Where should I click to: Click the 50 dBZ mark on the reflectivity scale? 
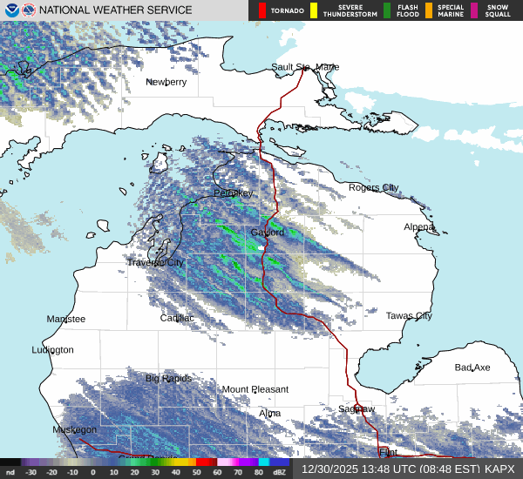point(197,473)
